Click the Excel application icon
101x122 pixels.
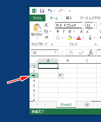pyautogui.click(x=34, y=11)
